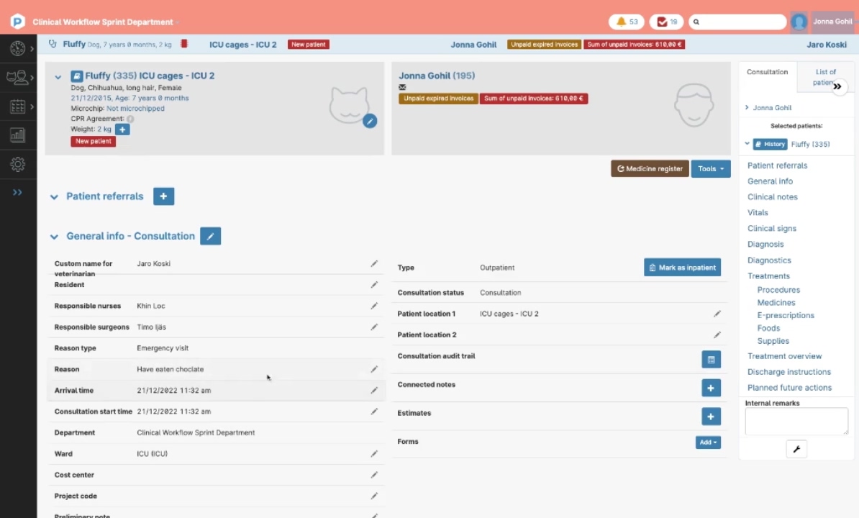Click the notification bell showing 53
The image size is (859, 518).
pyautogui.click(x=626, y=22)
